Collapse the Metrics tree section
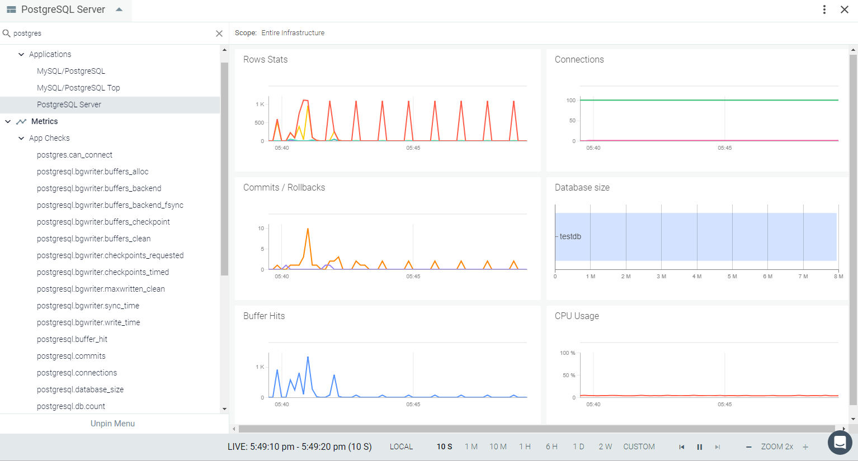Screen dimensions: 858x461 (8, 121)
